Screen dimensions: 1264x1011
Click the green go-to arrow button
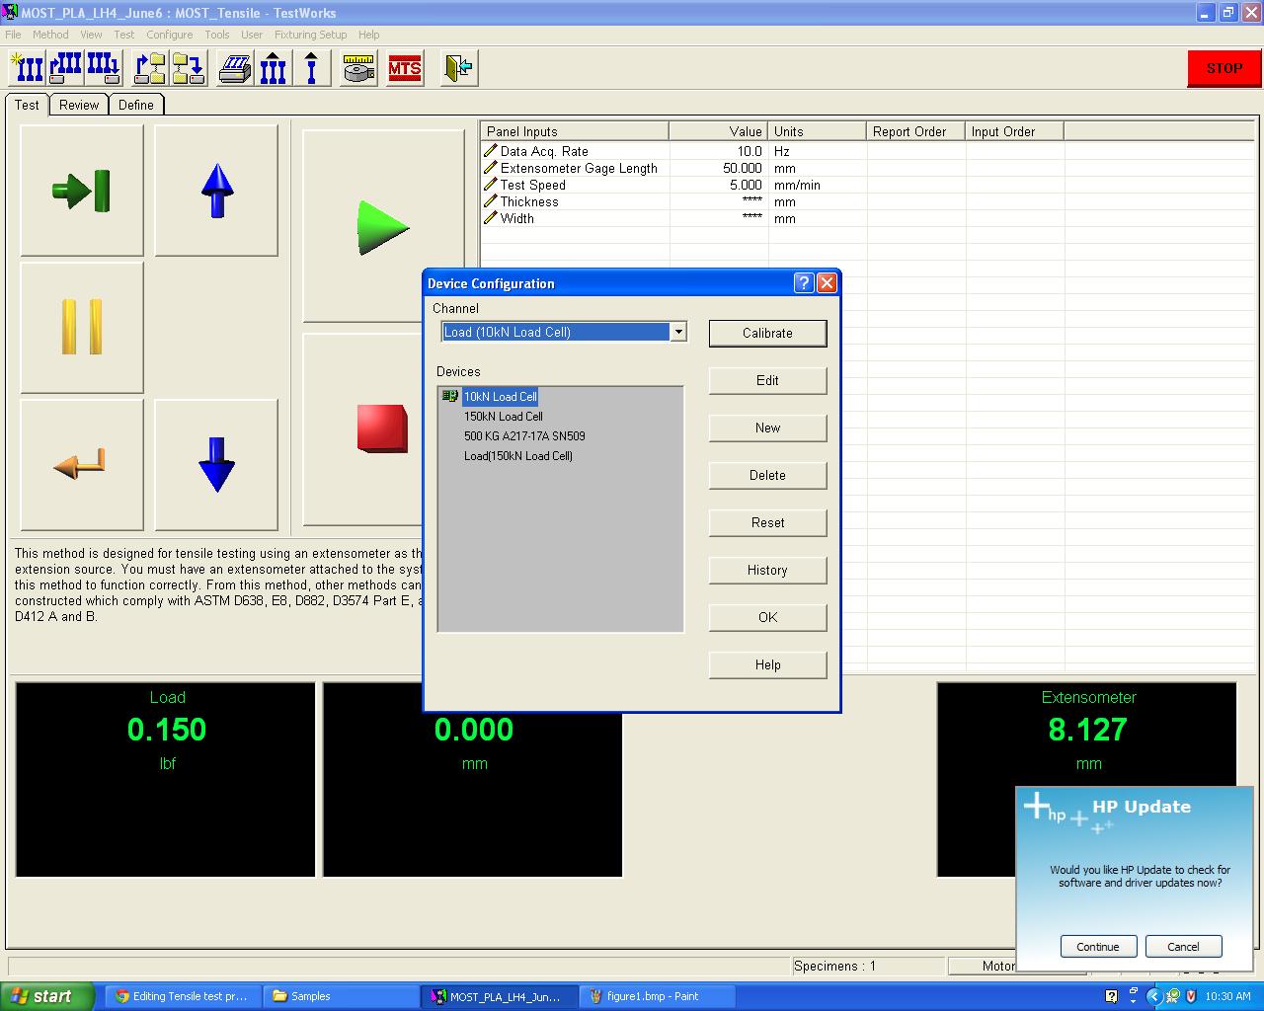[82, 191]
